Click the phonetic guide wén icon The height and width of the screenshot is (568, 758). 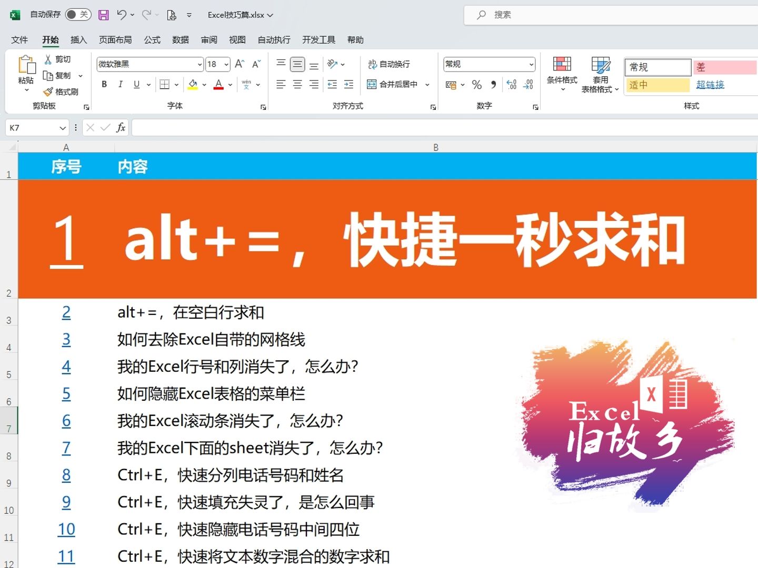pyautogui.click(x=246, y=84)
